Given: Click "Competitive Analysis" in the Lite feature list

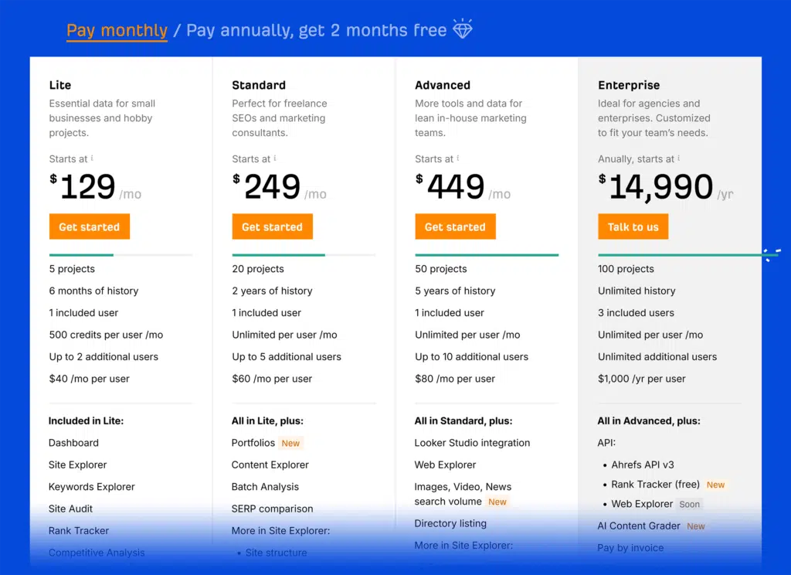Looking at the screenshot, I should point(96,553).
